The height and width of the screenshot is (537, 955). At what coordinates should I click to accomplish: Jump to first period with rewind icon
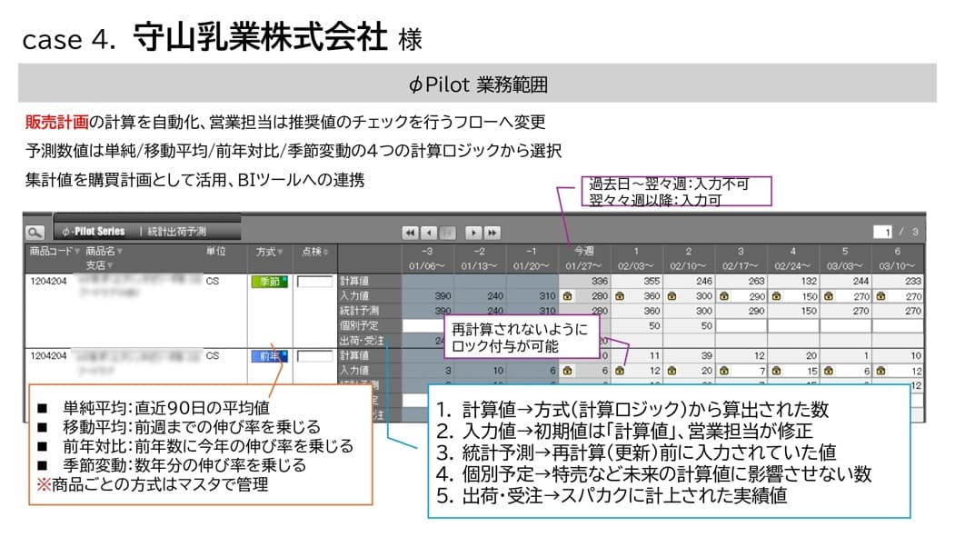point(411,233)
